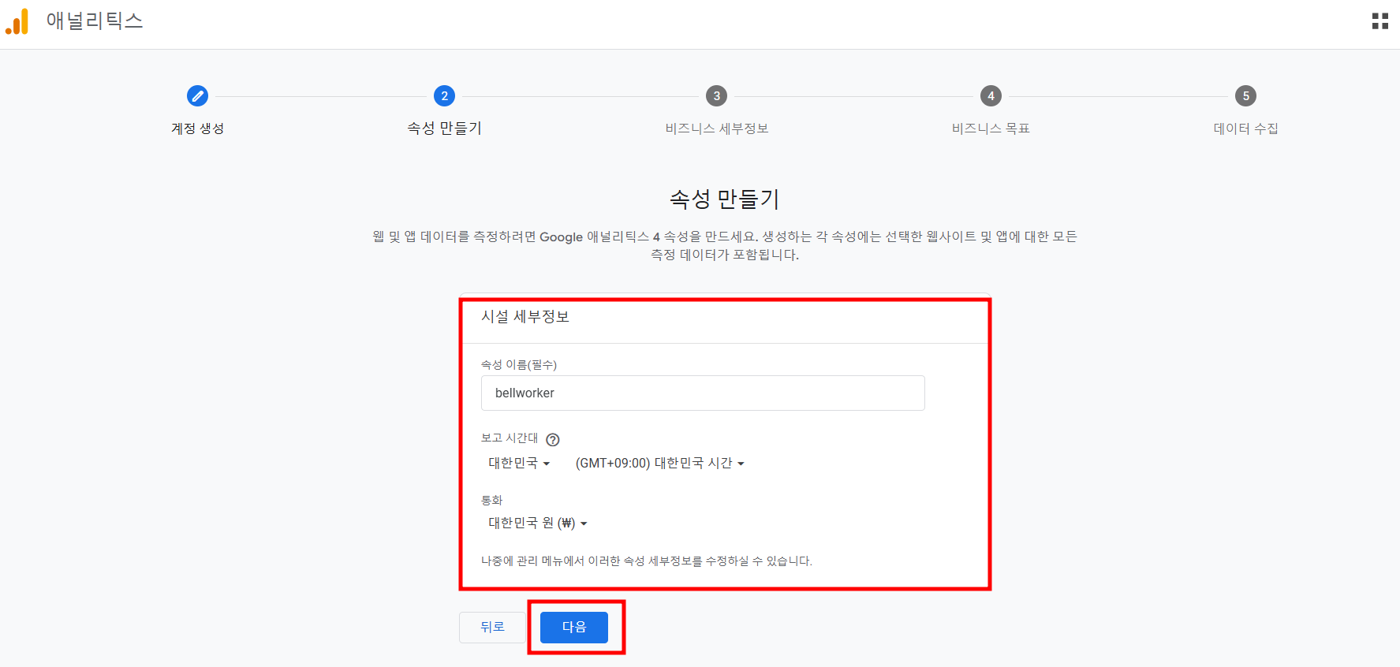Viewport: 1400px width, 667px height.
Task: Go to the 데이터 수집 step label
Action: pos(1245,129)
